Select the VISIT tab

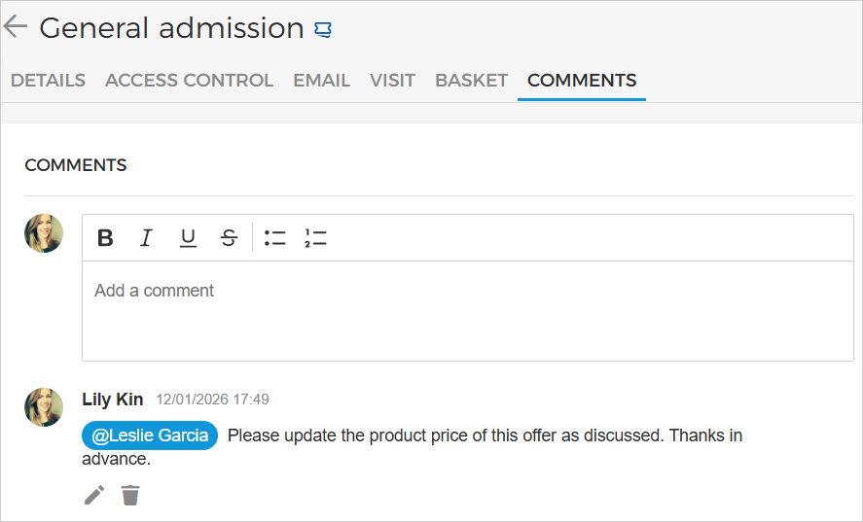tap(392, 81)
